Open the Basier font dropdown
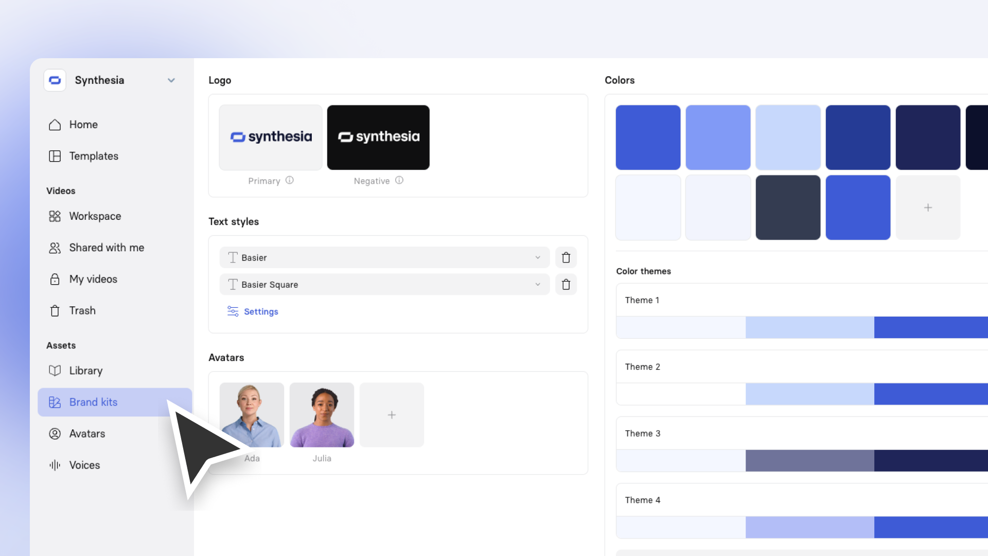 384,257
